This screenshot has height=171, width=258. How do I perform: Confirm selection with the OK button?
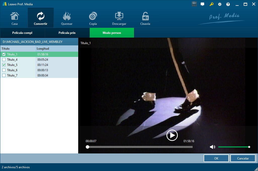[216, 158]
